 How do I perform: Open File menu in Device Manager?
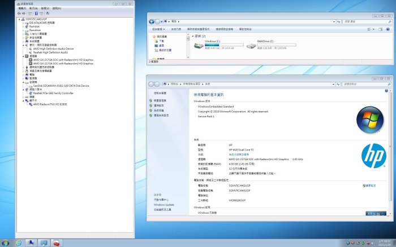coord(21,8)
